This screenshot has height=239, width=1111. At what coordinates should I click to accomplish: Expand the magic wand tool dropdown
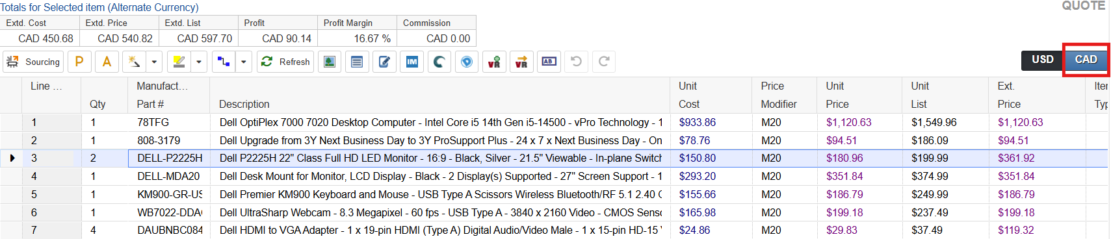pos(154,62)
